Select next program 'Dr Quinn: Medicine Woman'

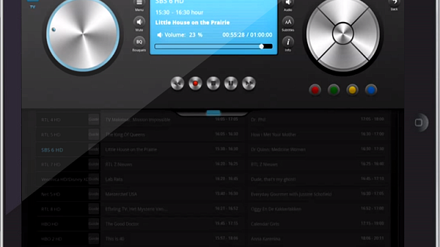pos(278,150)
